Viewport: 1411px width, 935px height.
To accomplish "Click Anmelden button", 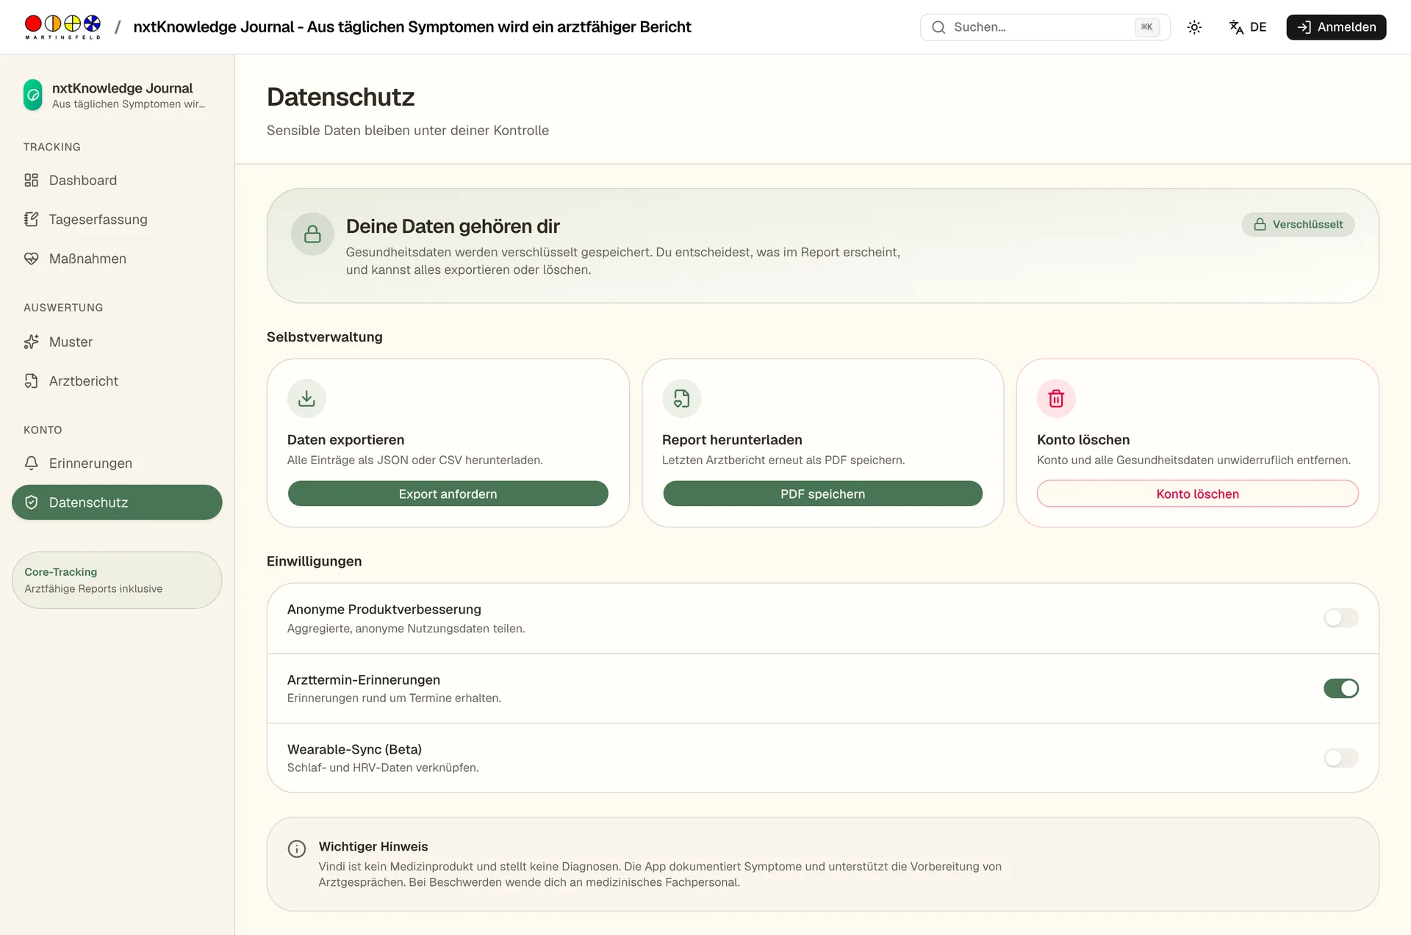I will 1336,27.
